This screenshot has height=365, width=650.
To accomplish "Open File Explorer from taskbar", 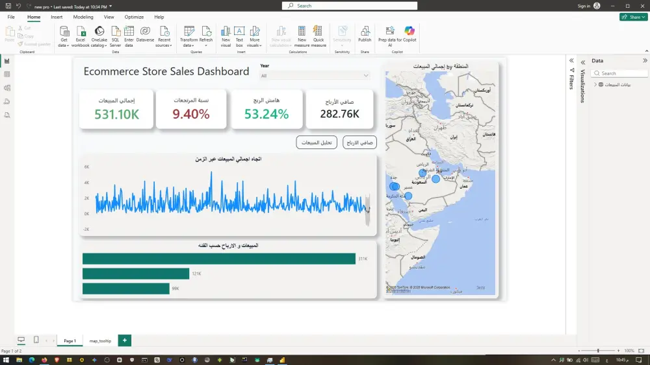I will 19,360.
